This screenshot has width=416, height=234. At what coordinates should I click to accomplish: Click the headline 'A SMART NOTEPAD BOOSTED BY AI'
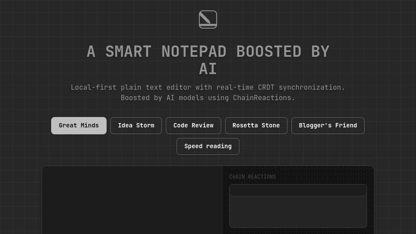point(208,60)
